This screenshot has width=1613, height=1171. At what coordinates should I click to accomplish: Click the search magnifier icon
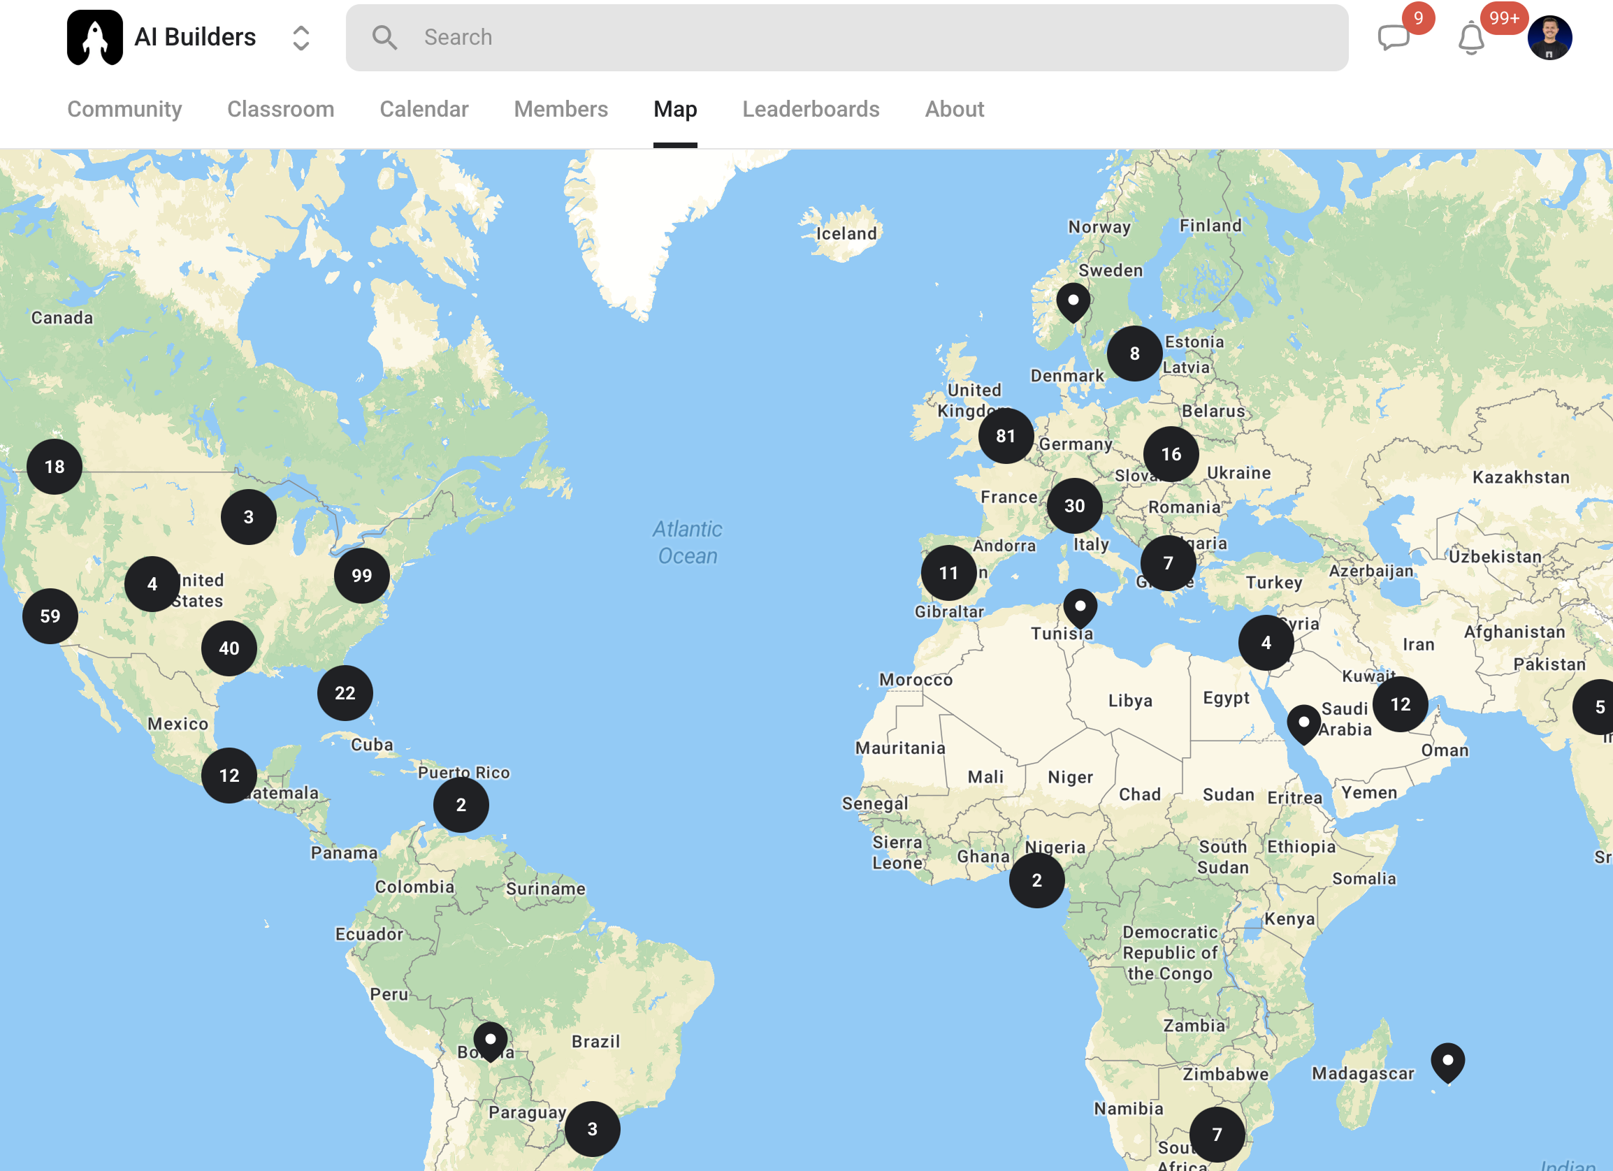385,37
